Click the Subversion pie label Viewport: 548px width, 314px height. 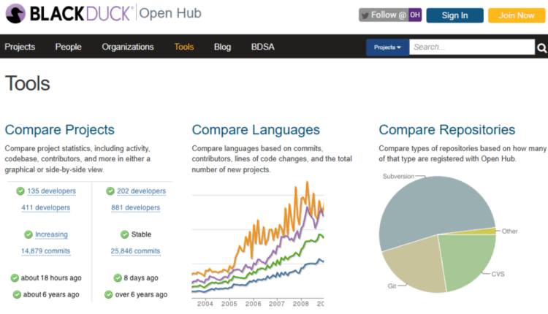[398, 177]
